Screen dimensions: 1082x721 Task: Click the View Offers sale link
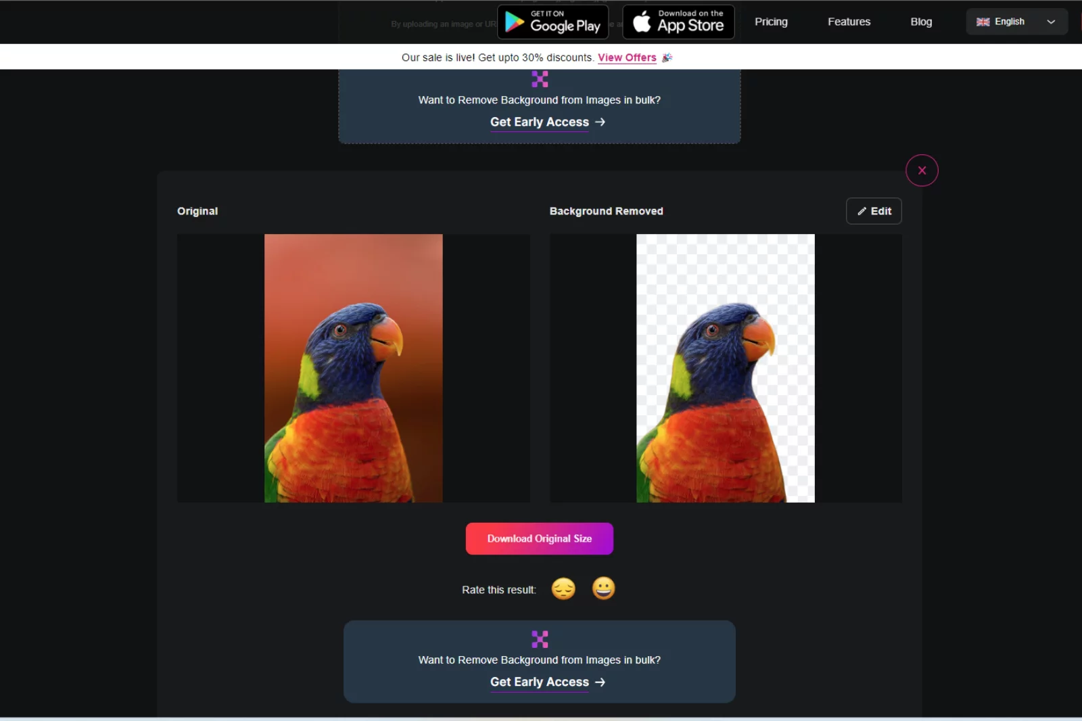[x=627, y=57]
